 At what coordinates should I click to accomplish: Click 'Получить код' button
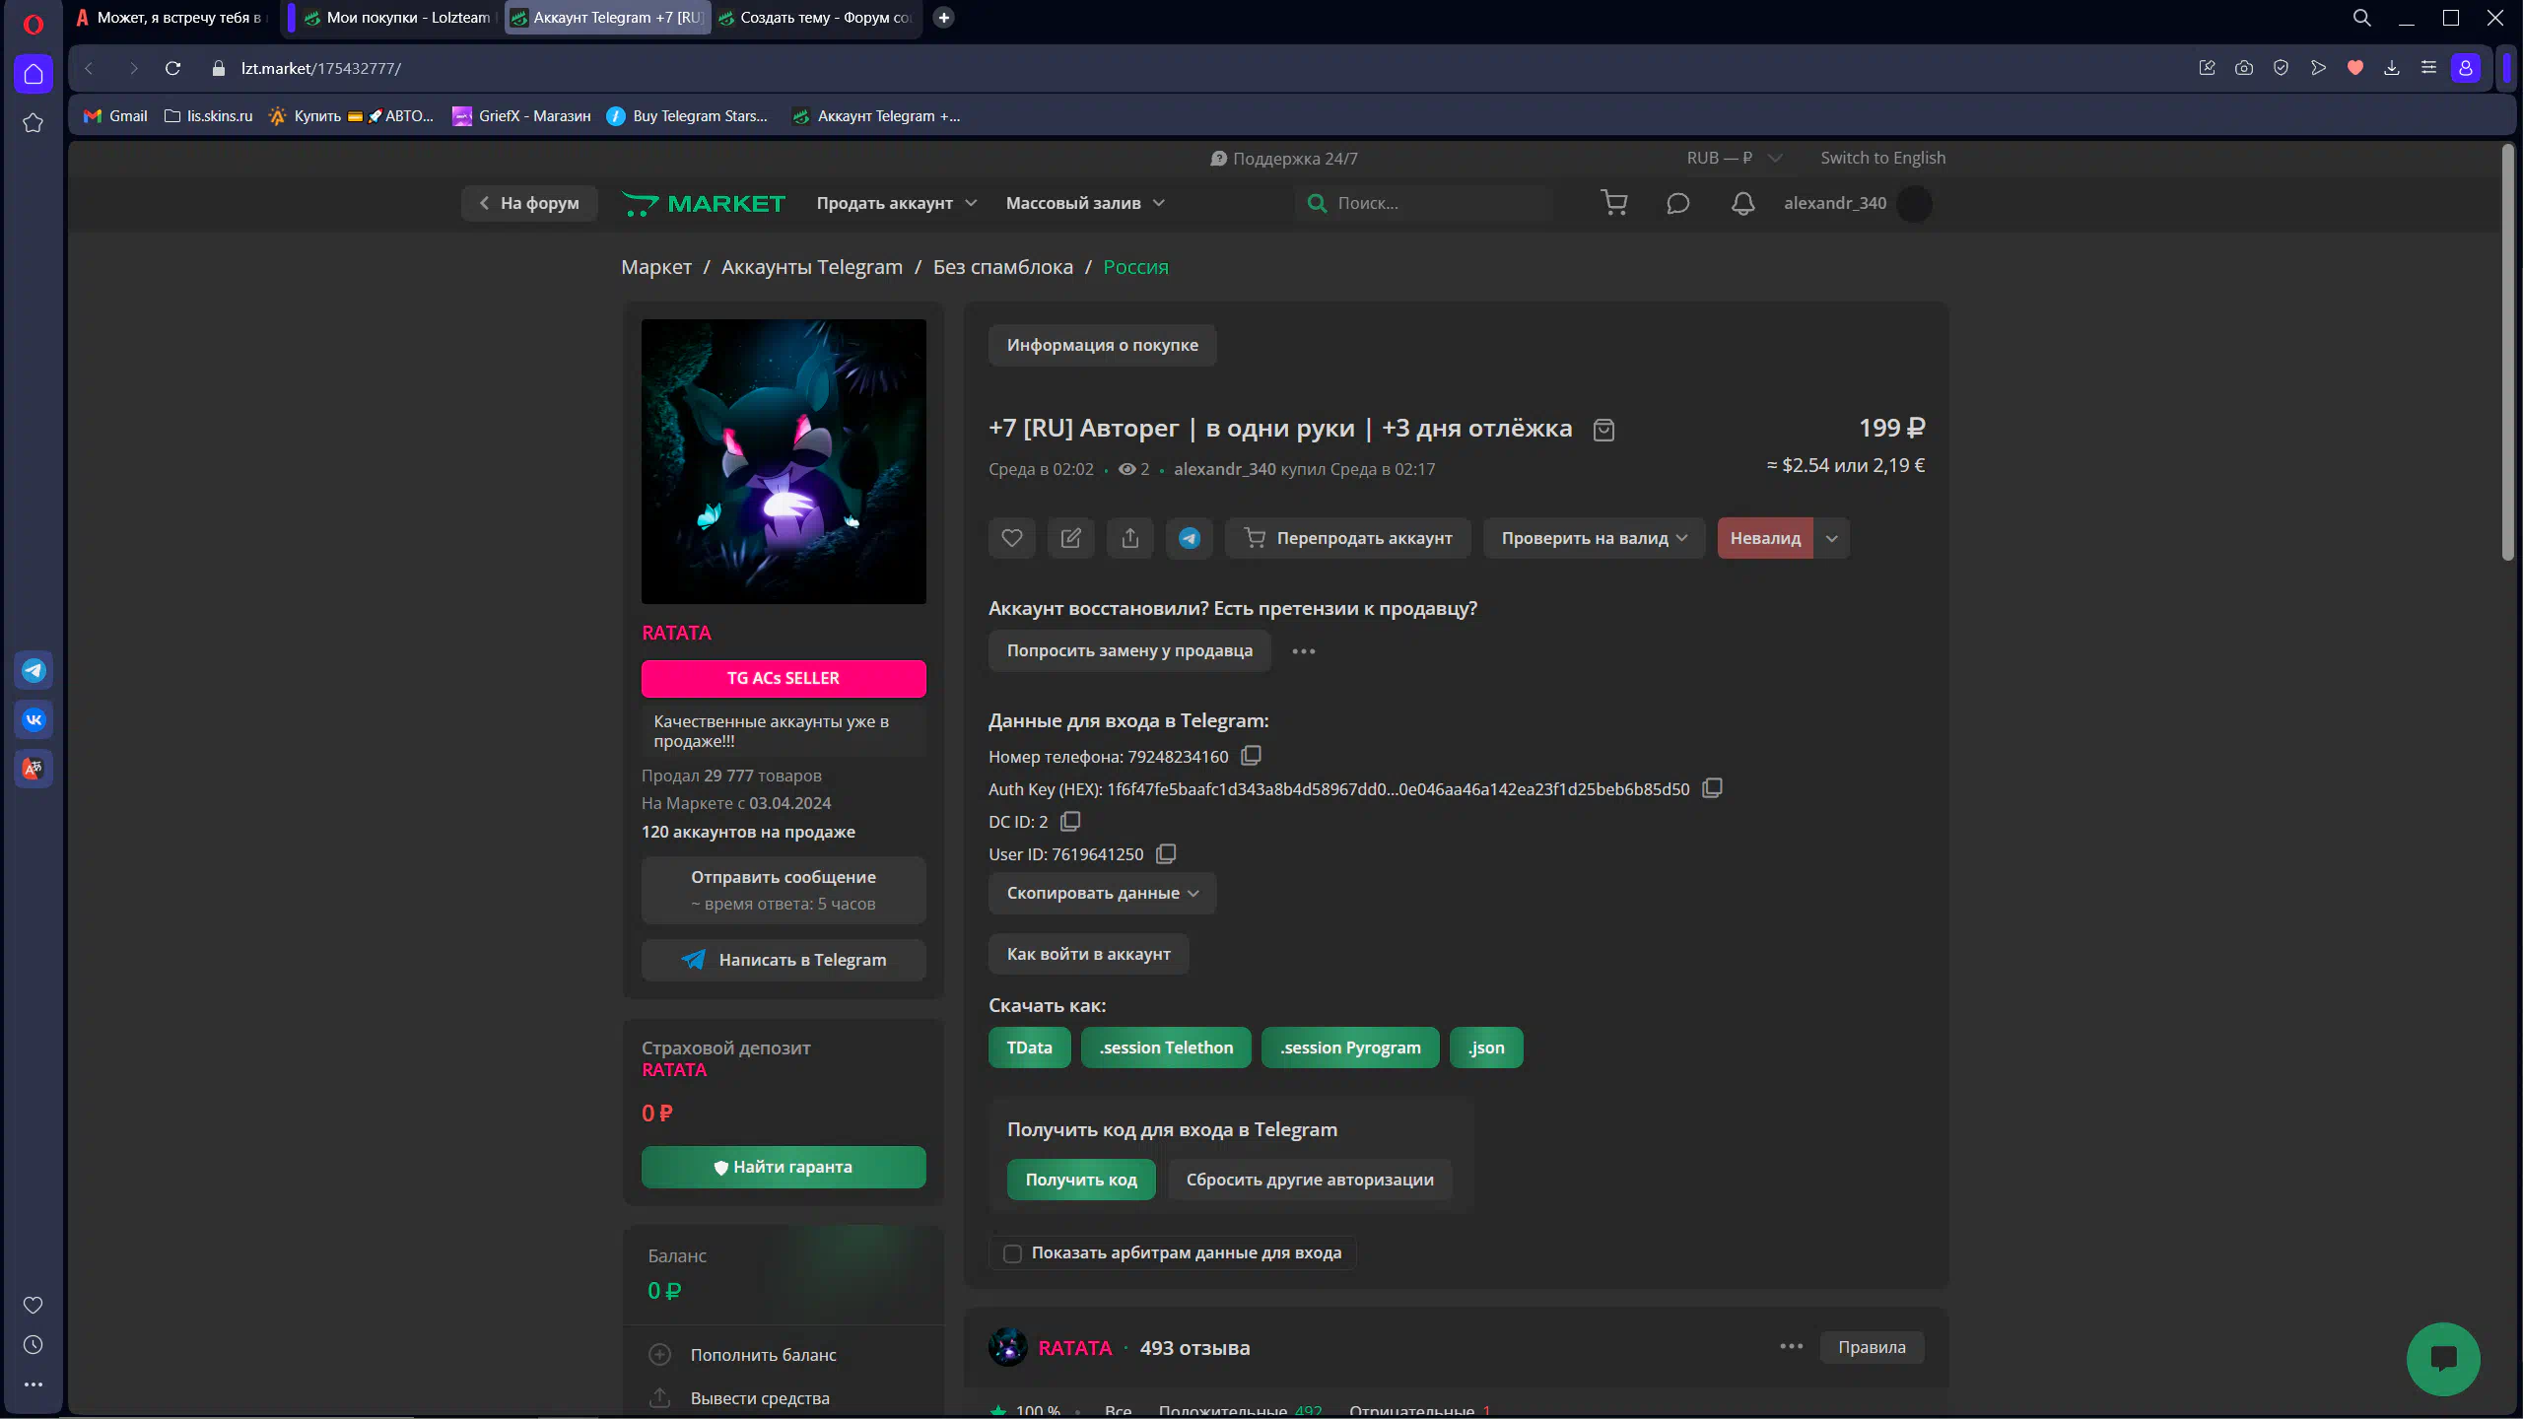pyautogui.click(x=1081, y=1180)
